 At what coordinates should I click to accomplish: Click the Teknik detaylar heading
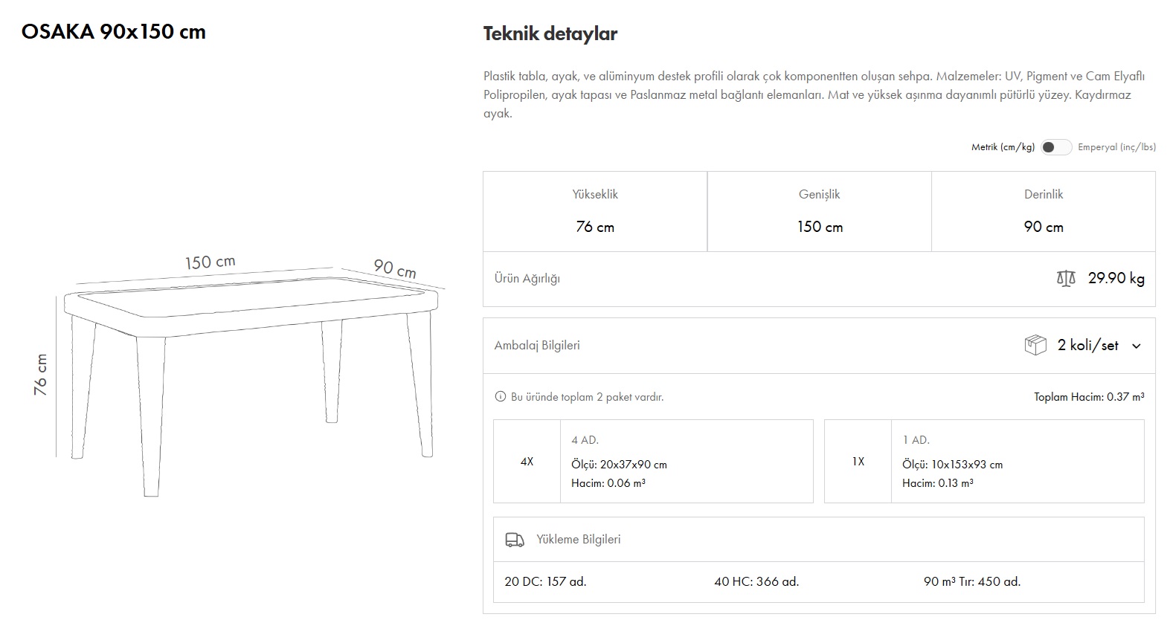(x=550, y=33)
